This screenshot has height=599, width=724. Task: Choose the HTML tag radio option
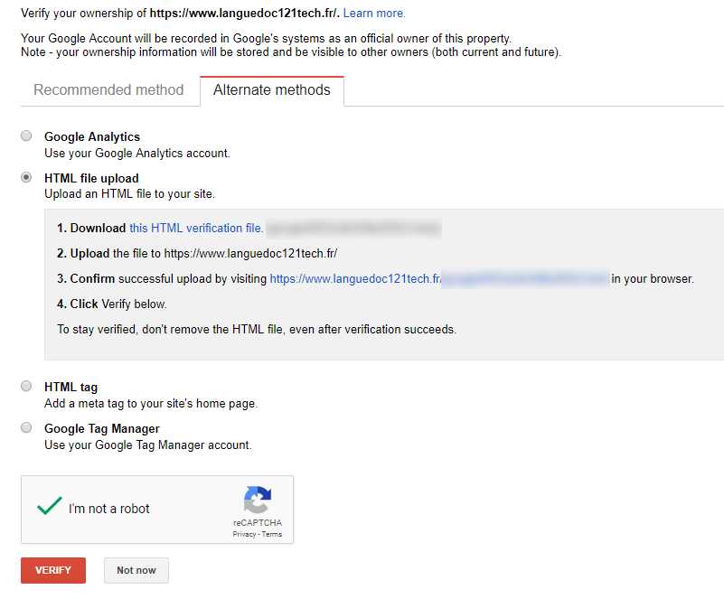26,387
